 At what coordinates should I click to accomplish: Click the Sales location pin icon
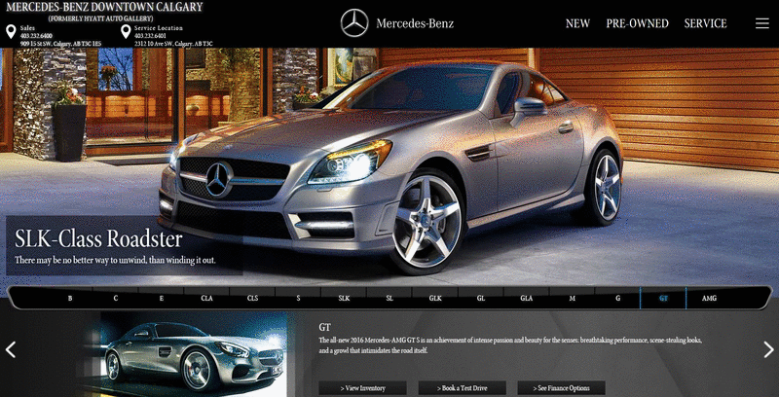coord(11,32)
